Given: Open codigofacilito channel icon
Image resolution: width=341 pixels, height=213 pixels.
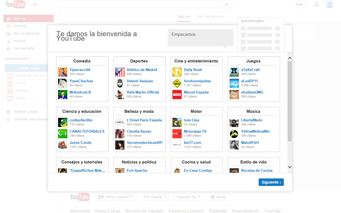Looking at the screenshot, I should 63,122.
